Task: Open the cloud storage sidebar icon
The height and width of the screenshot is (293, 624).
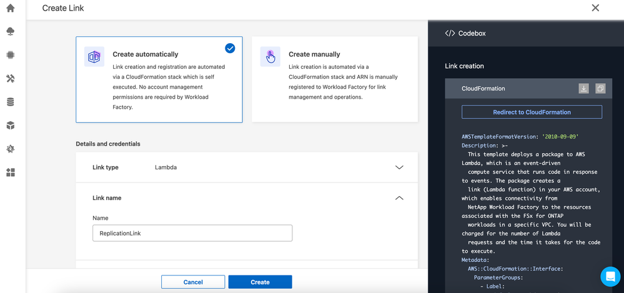Action: point(10,32)
